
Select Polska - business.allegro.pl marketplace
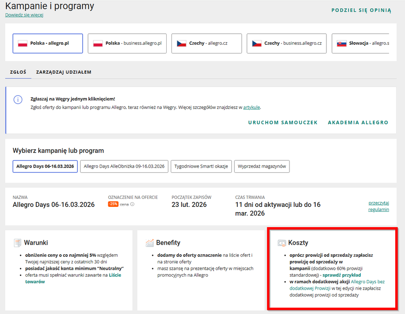pyautogui.click(x=127, y=43)
